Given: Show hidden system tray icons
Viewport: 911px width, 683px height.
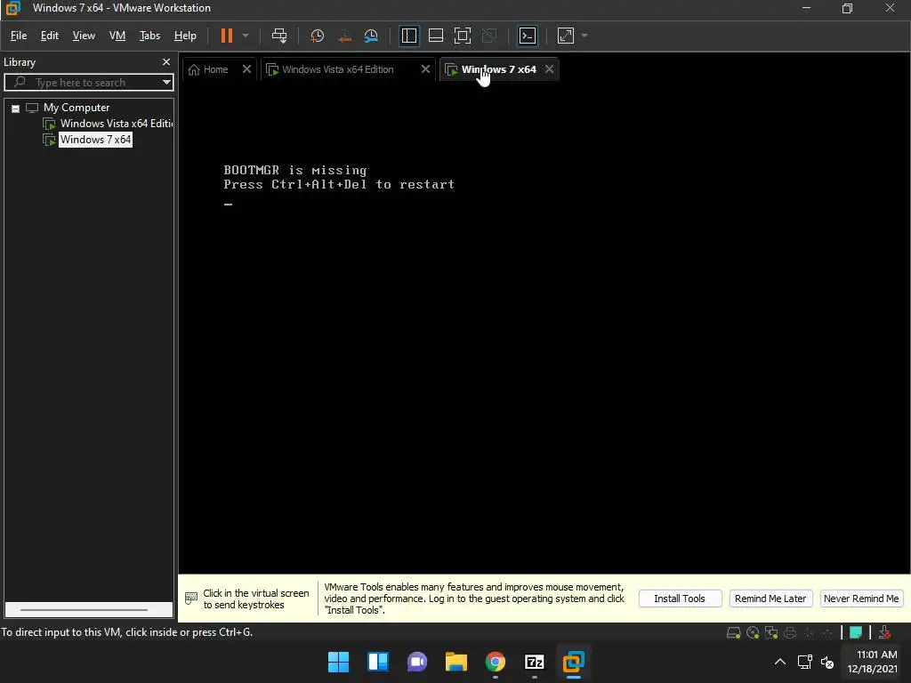Looking at the screenshot, I should [780, 662].
